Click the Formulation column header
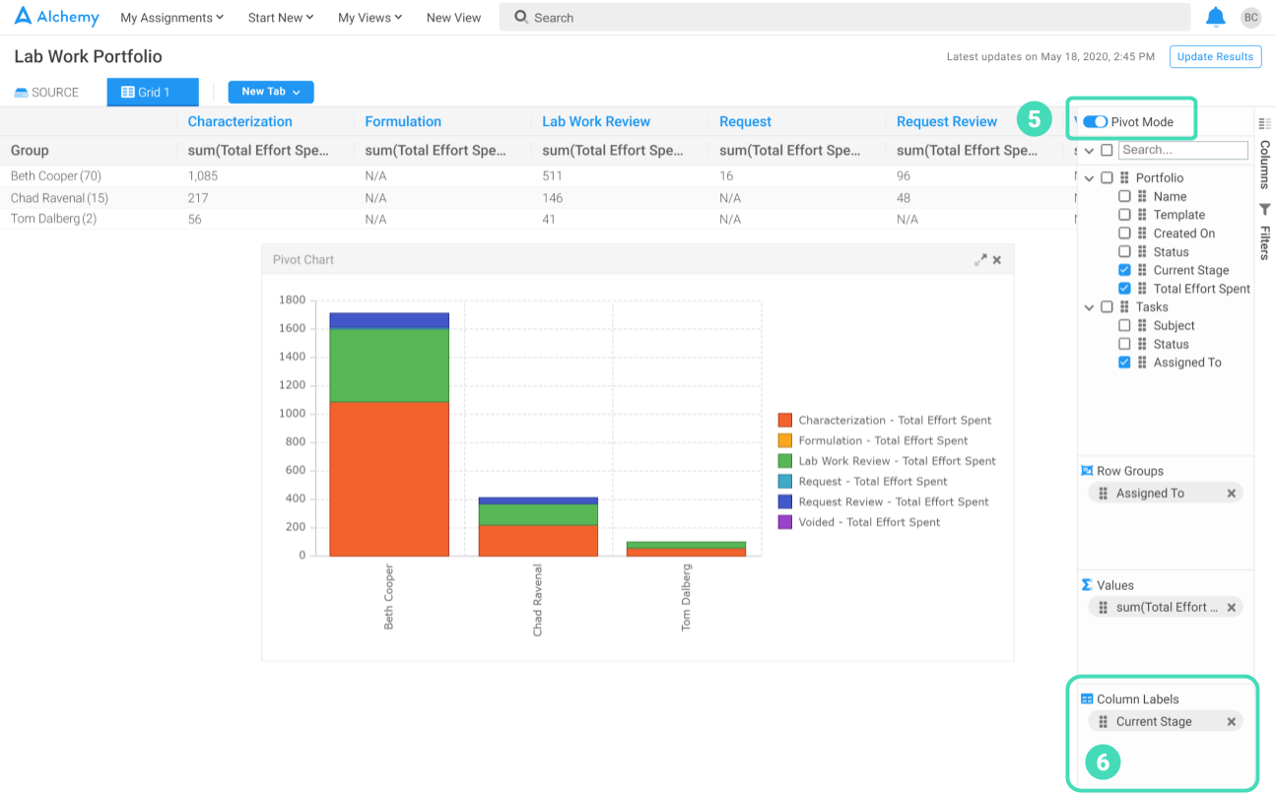The image size is (1276, 797). point(403,121)
